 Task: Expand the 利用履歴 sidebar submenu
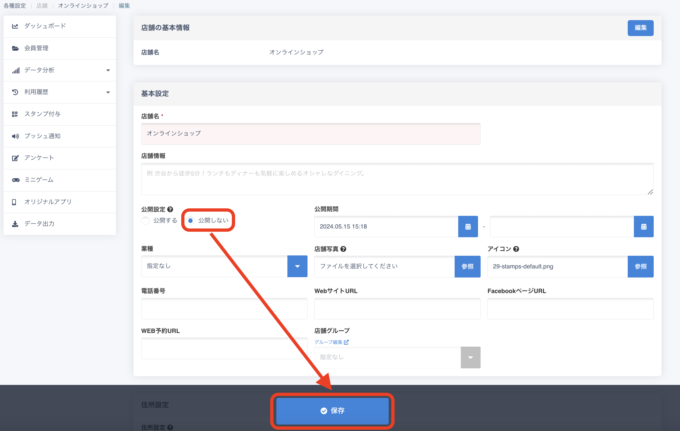pyautogui.click(x=108, y=92)
